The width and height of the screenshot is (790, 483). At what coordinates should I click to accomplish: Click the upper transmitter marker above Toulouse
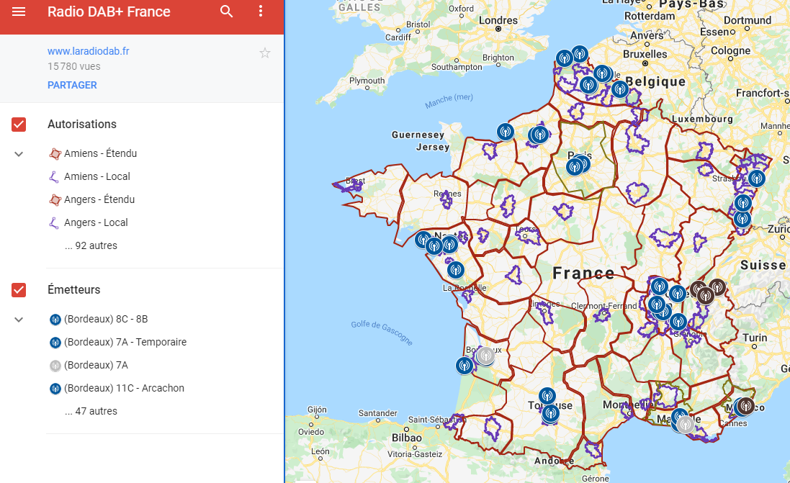[547, 396]
